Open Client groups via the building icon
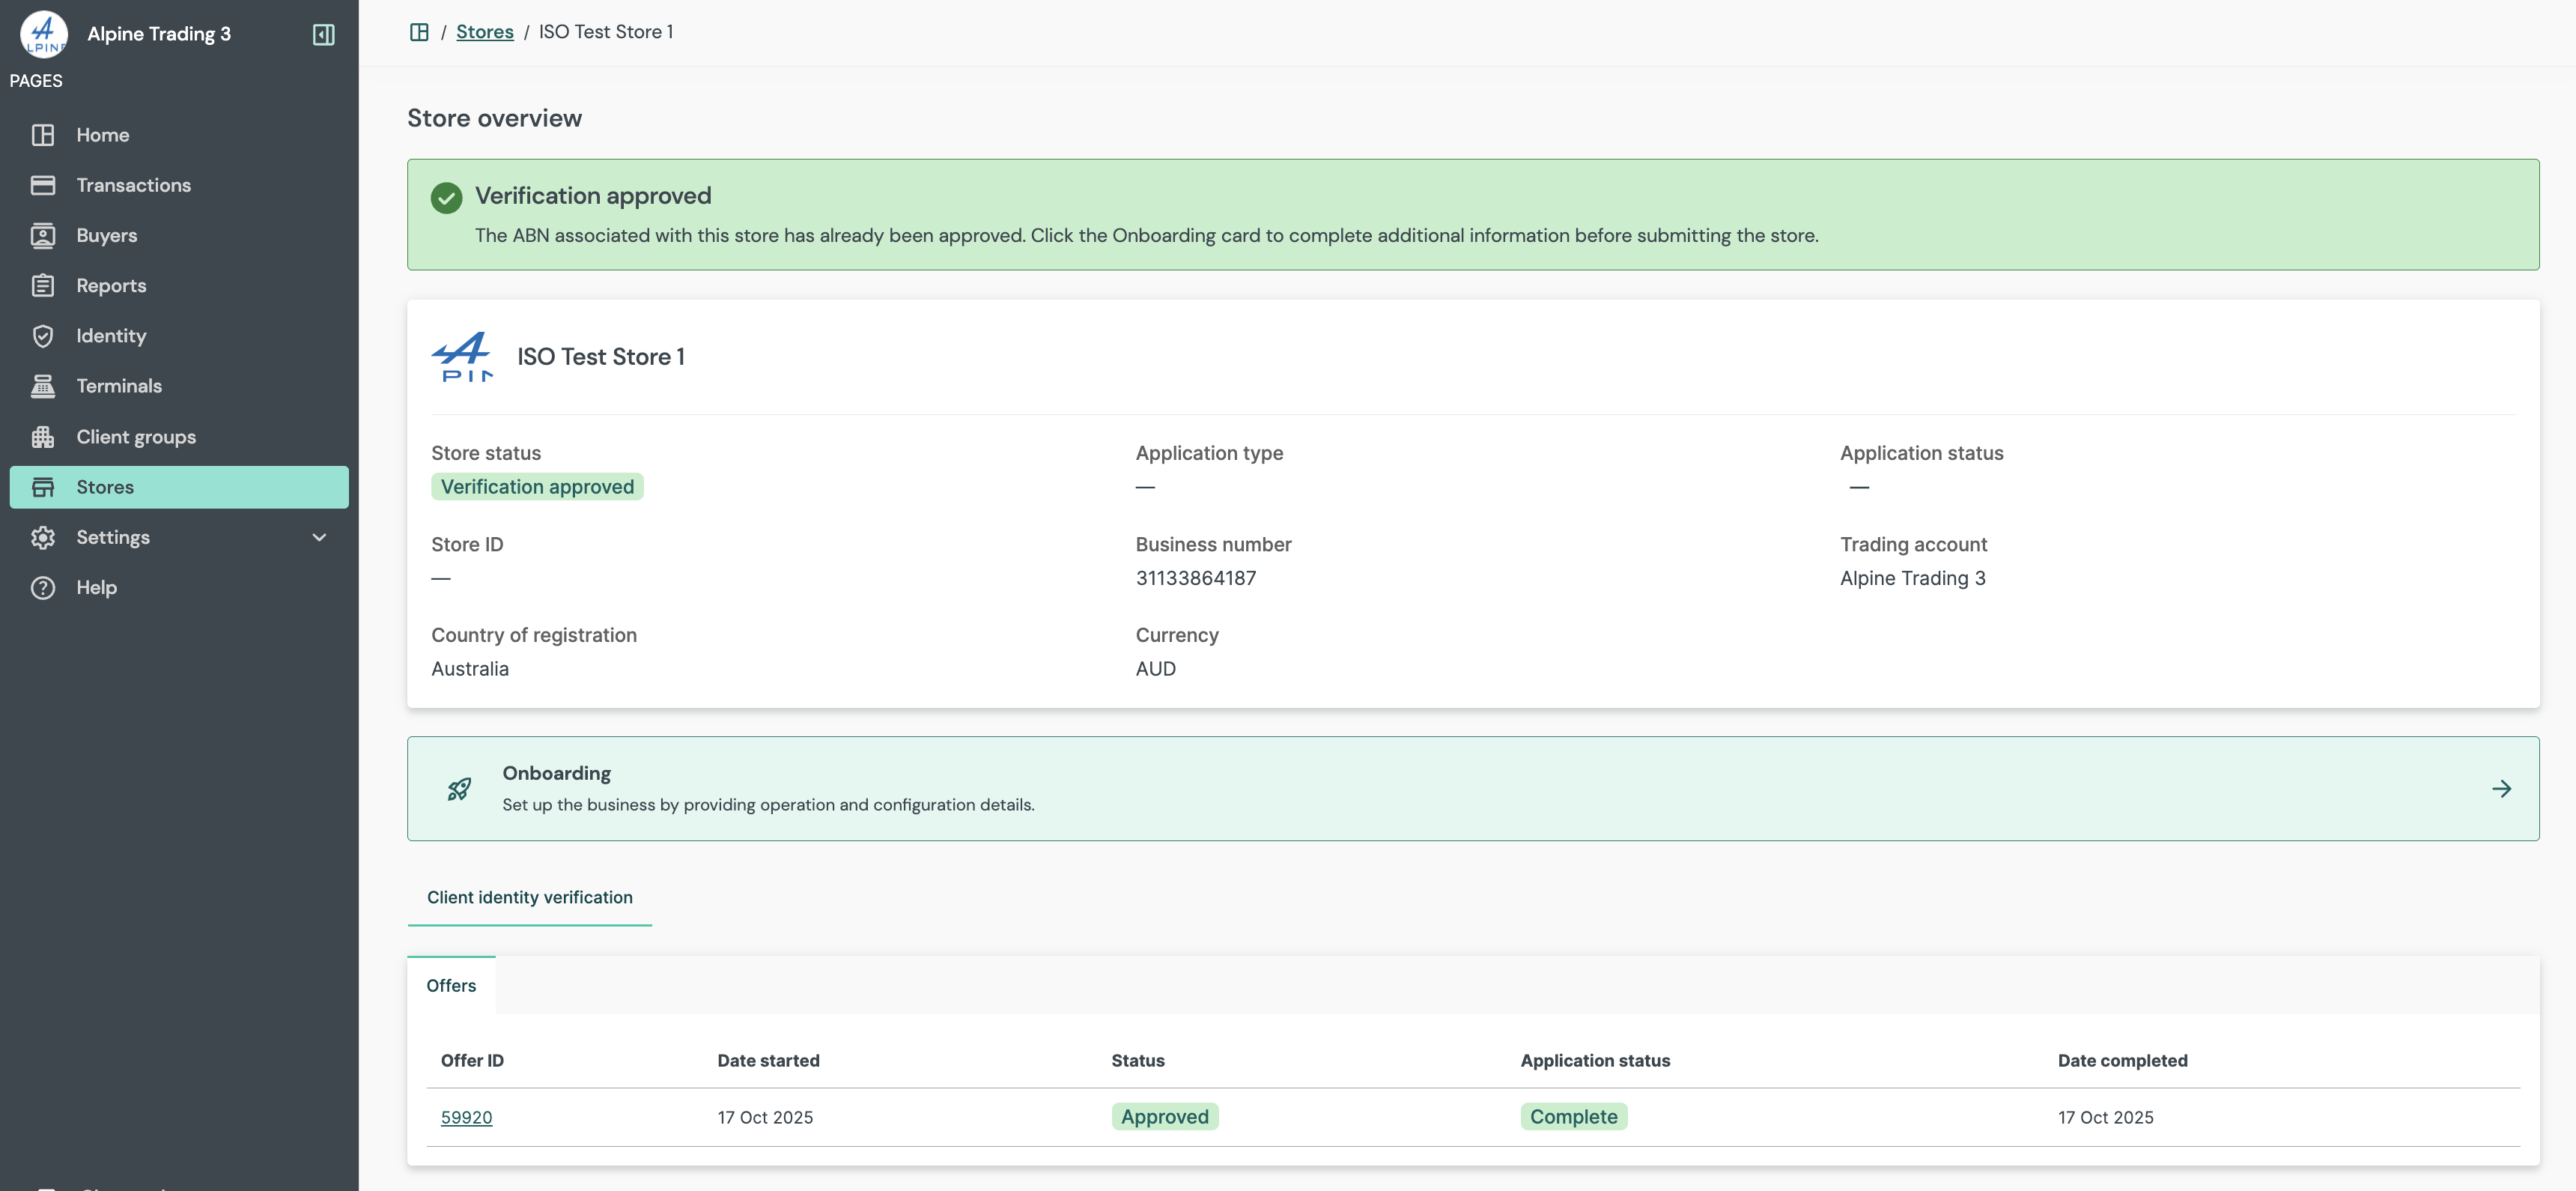 tap(44, 436)
